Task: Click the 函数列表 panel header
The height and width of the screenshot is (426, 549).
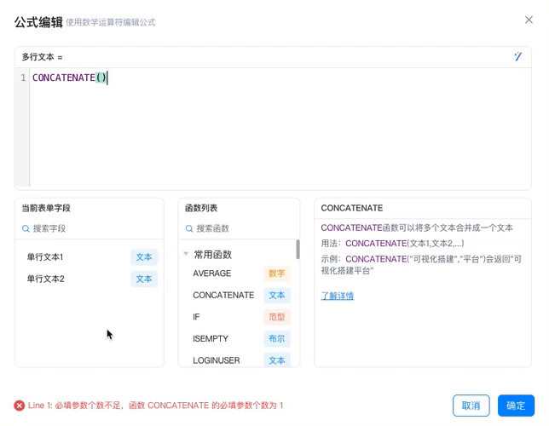Action: [201, 208]
